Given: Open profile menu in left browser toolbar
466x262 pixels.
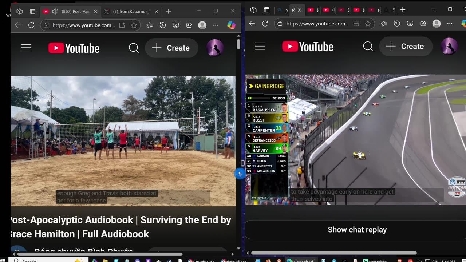Looking at the screenshot, I should tap(202, 25).
